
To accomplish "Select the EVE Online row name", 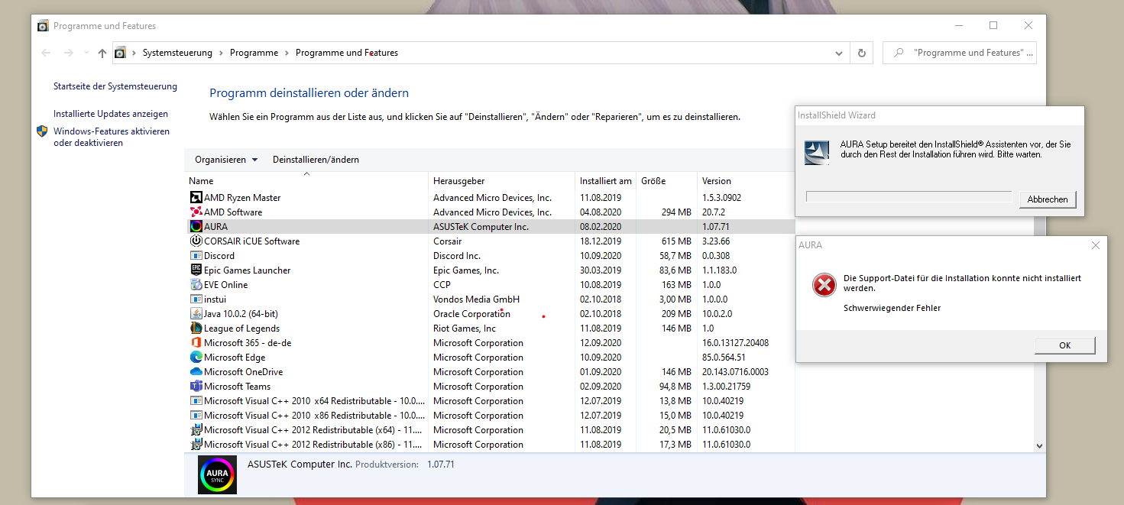I will point(226,285).
